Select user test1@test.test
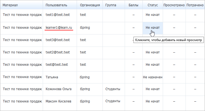This screenshot has height=111, width=205. tap(58, 15)
